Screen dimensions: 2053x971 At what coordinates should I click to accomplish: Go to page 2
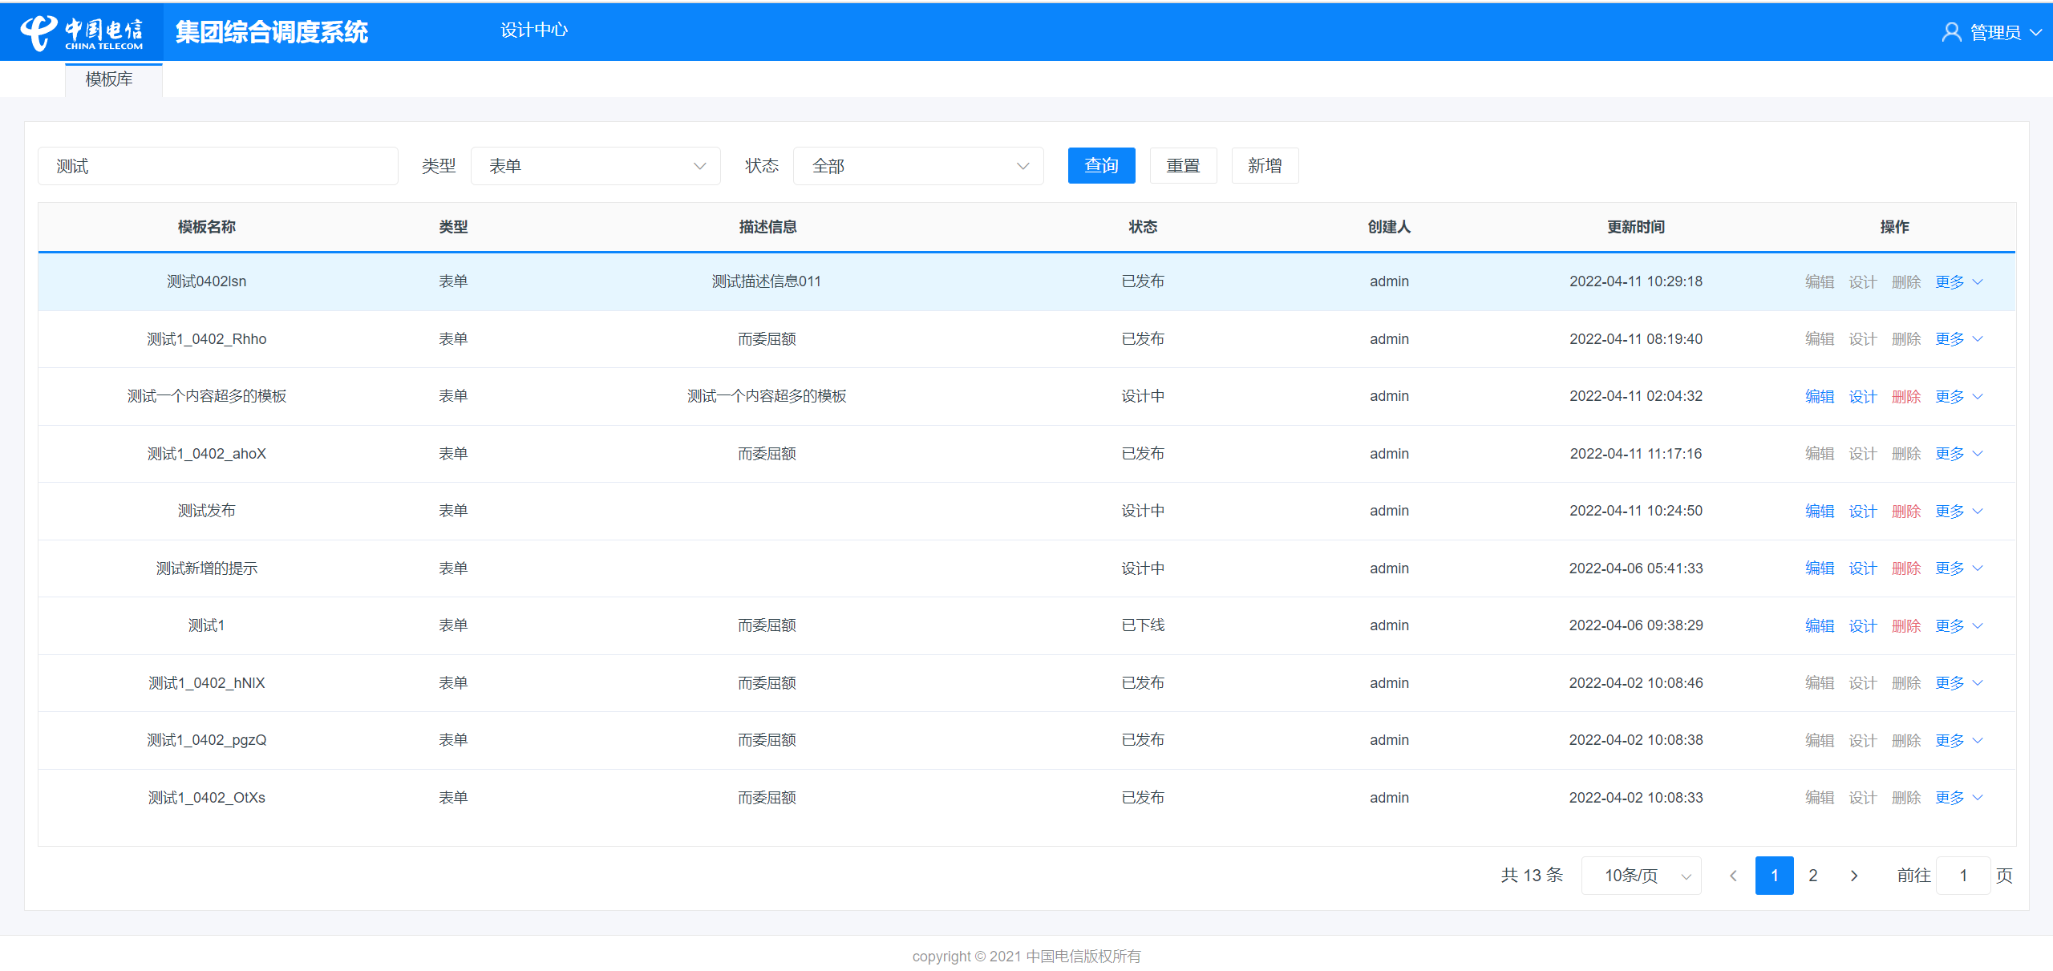click(x=1813, y=876)
